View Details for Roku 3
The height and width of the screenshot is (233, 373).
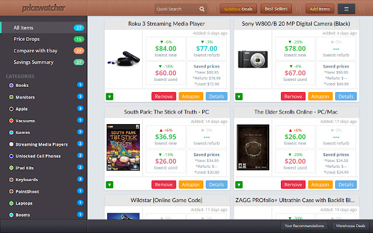tap(216, 96)
